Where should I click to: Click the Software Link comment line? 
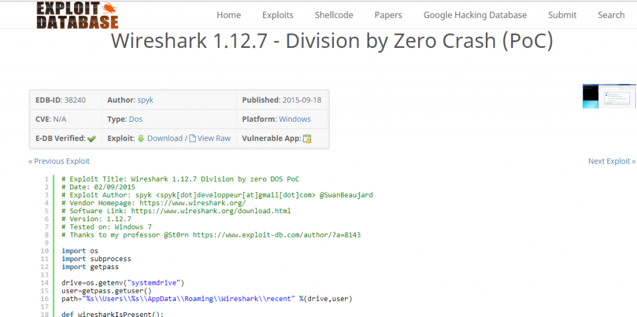point(176,211)
